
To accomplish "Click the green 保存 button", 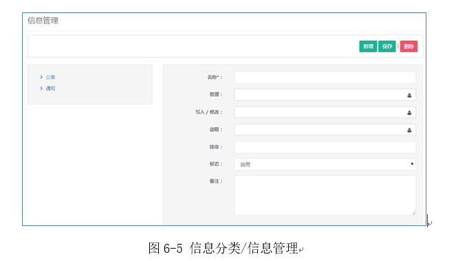I will (387, 47).
